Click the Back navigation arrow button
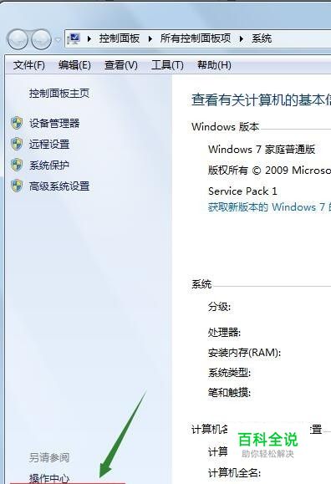331x484 pixels. 18,39
